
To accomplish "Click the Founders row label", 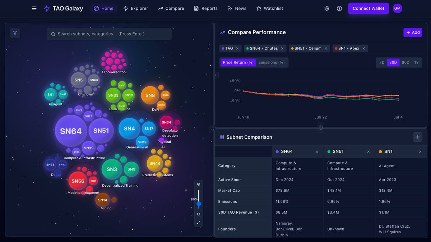I will 227,229.
